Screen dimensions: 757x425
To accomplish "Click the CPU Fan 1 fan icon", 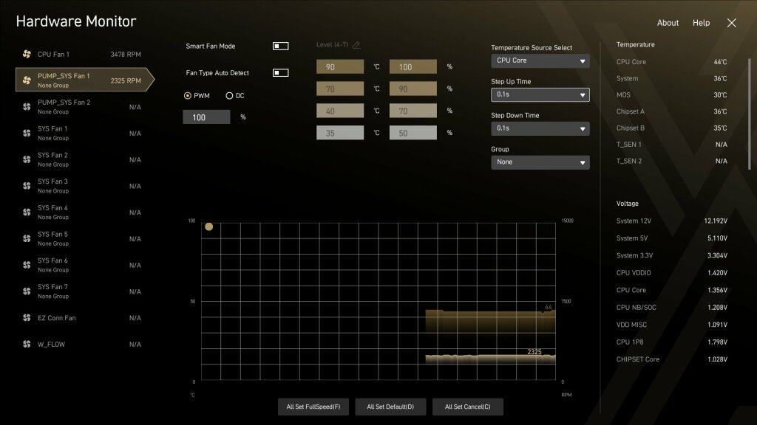I will click(27, 54).
